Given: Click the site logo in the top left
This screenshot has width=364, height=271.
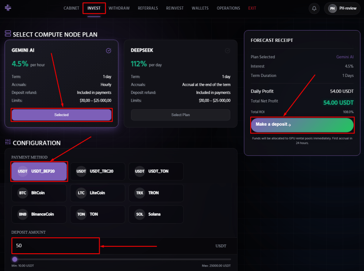Looking at the screenshot, I should (x=9, y=8).
